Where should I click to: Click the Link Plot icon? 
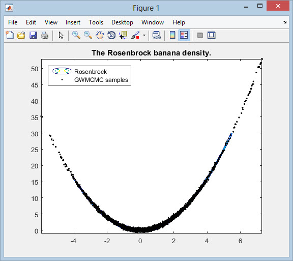tap(157, 35)
